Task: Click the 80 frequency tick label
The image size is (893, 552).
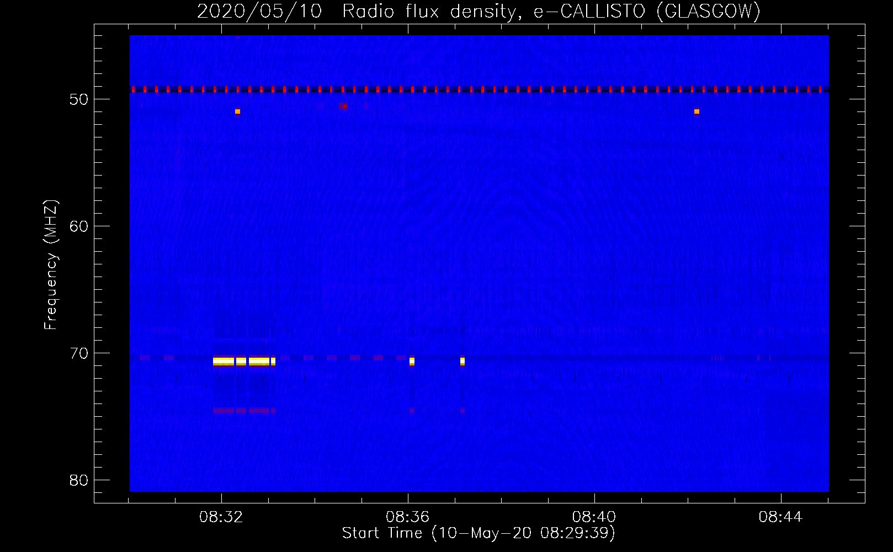Action: click(x=79, y=480)
